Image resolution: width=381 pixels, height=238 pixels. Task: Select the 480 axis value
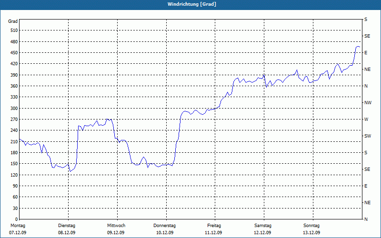pyautogui.click(x=14, y=42)
